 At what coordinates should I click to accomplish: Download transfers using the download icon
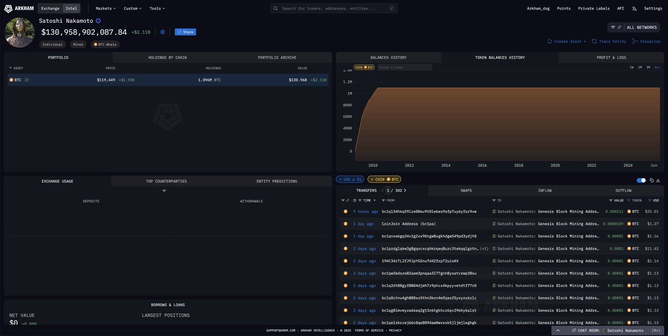pyautogui.click(x=658, y=180)
